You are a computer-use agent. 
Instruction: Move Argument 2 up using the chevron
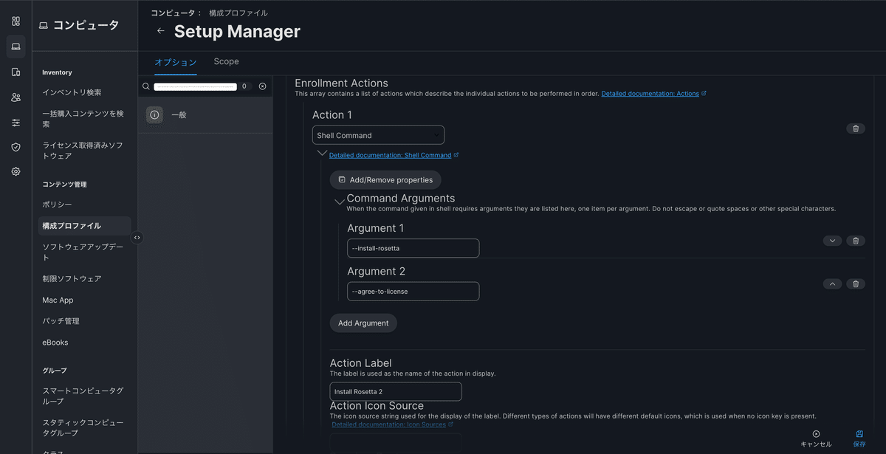[832, 283]
